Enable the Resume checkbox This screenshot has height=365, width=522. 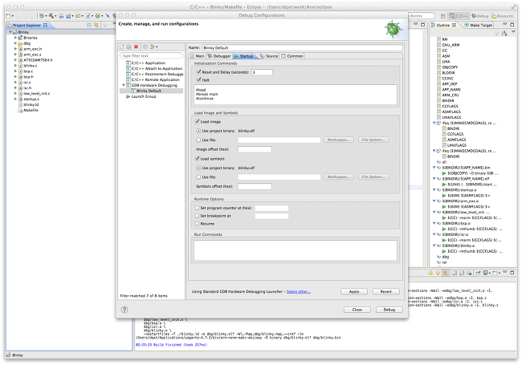click(x=197, y=224)
